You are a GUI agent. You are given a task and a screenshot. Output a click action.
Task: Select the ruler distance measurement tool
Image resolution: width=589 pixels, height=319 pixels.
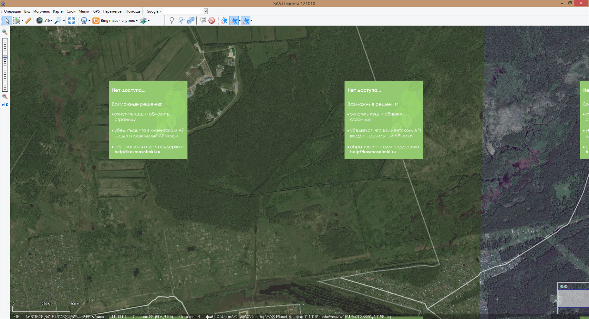point(28,21)
